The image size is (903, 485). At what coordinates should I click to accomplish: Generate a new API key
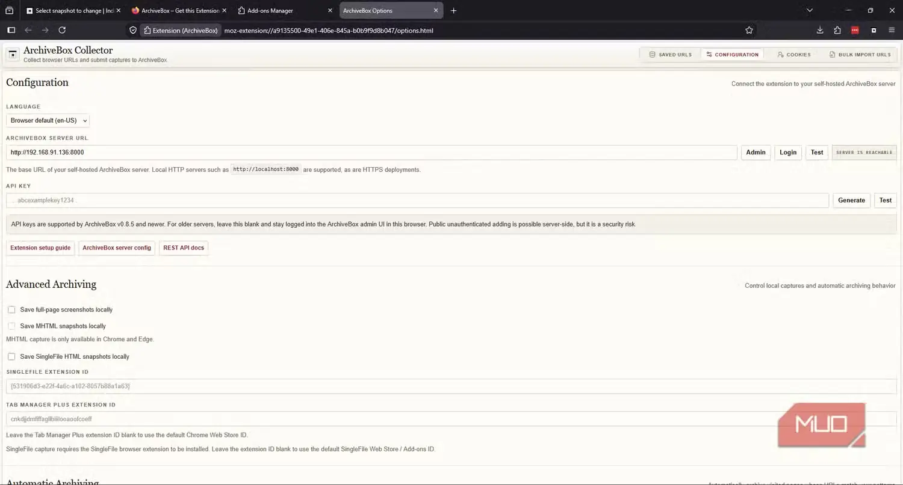851,200
